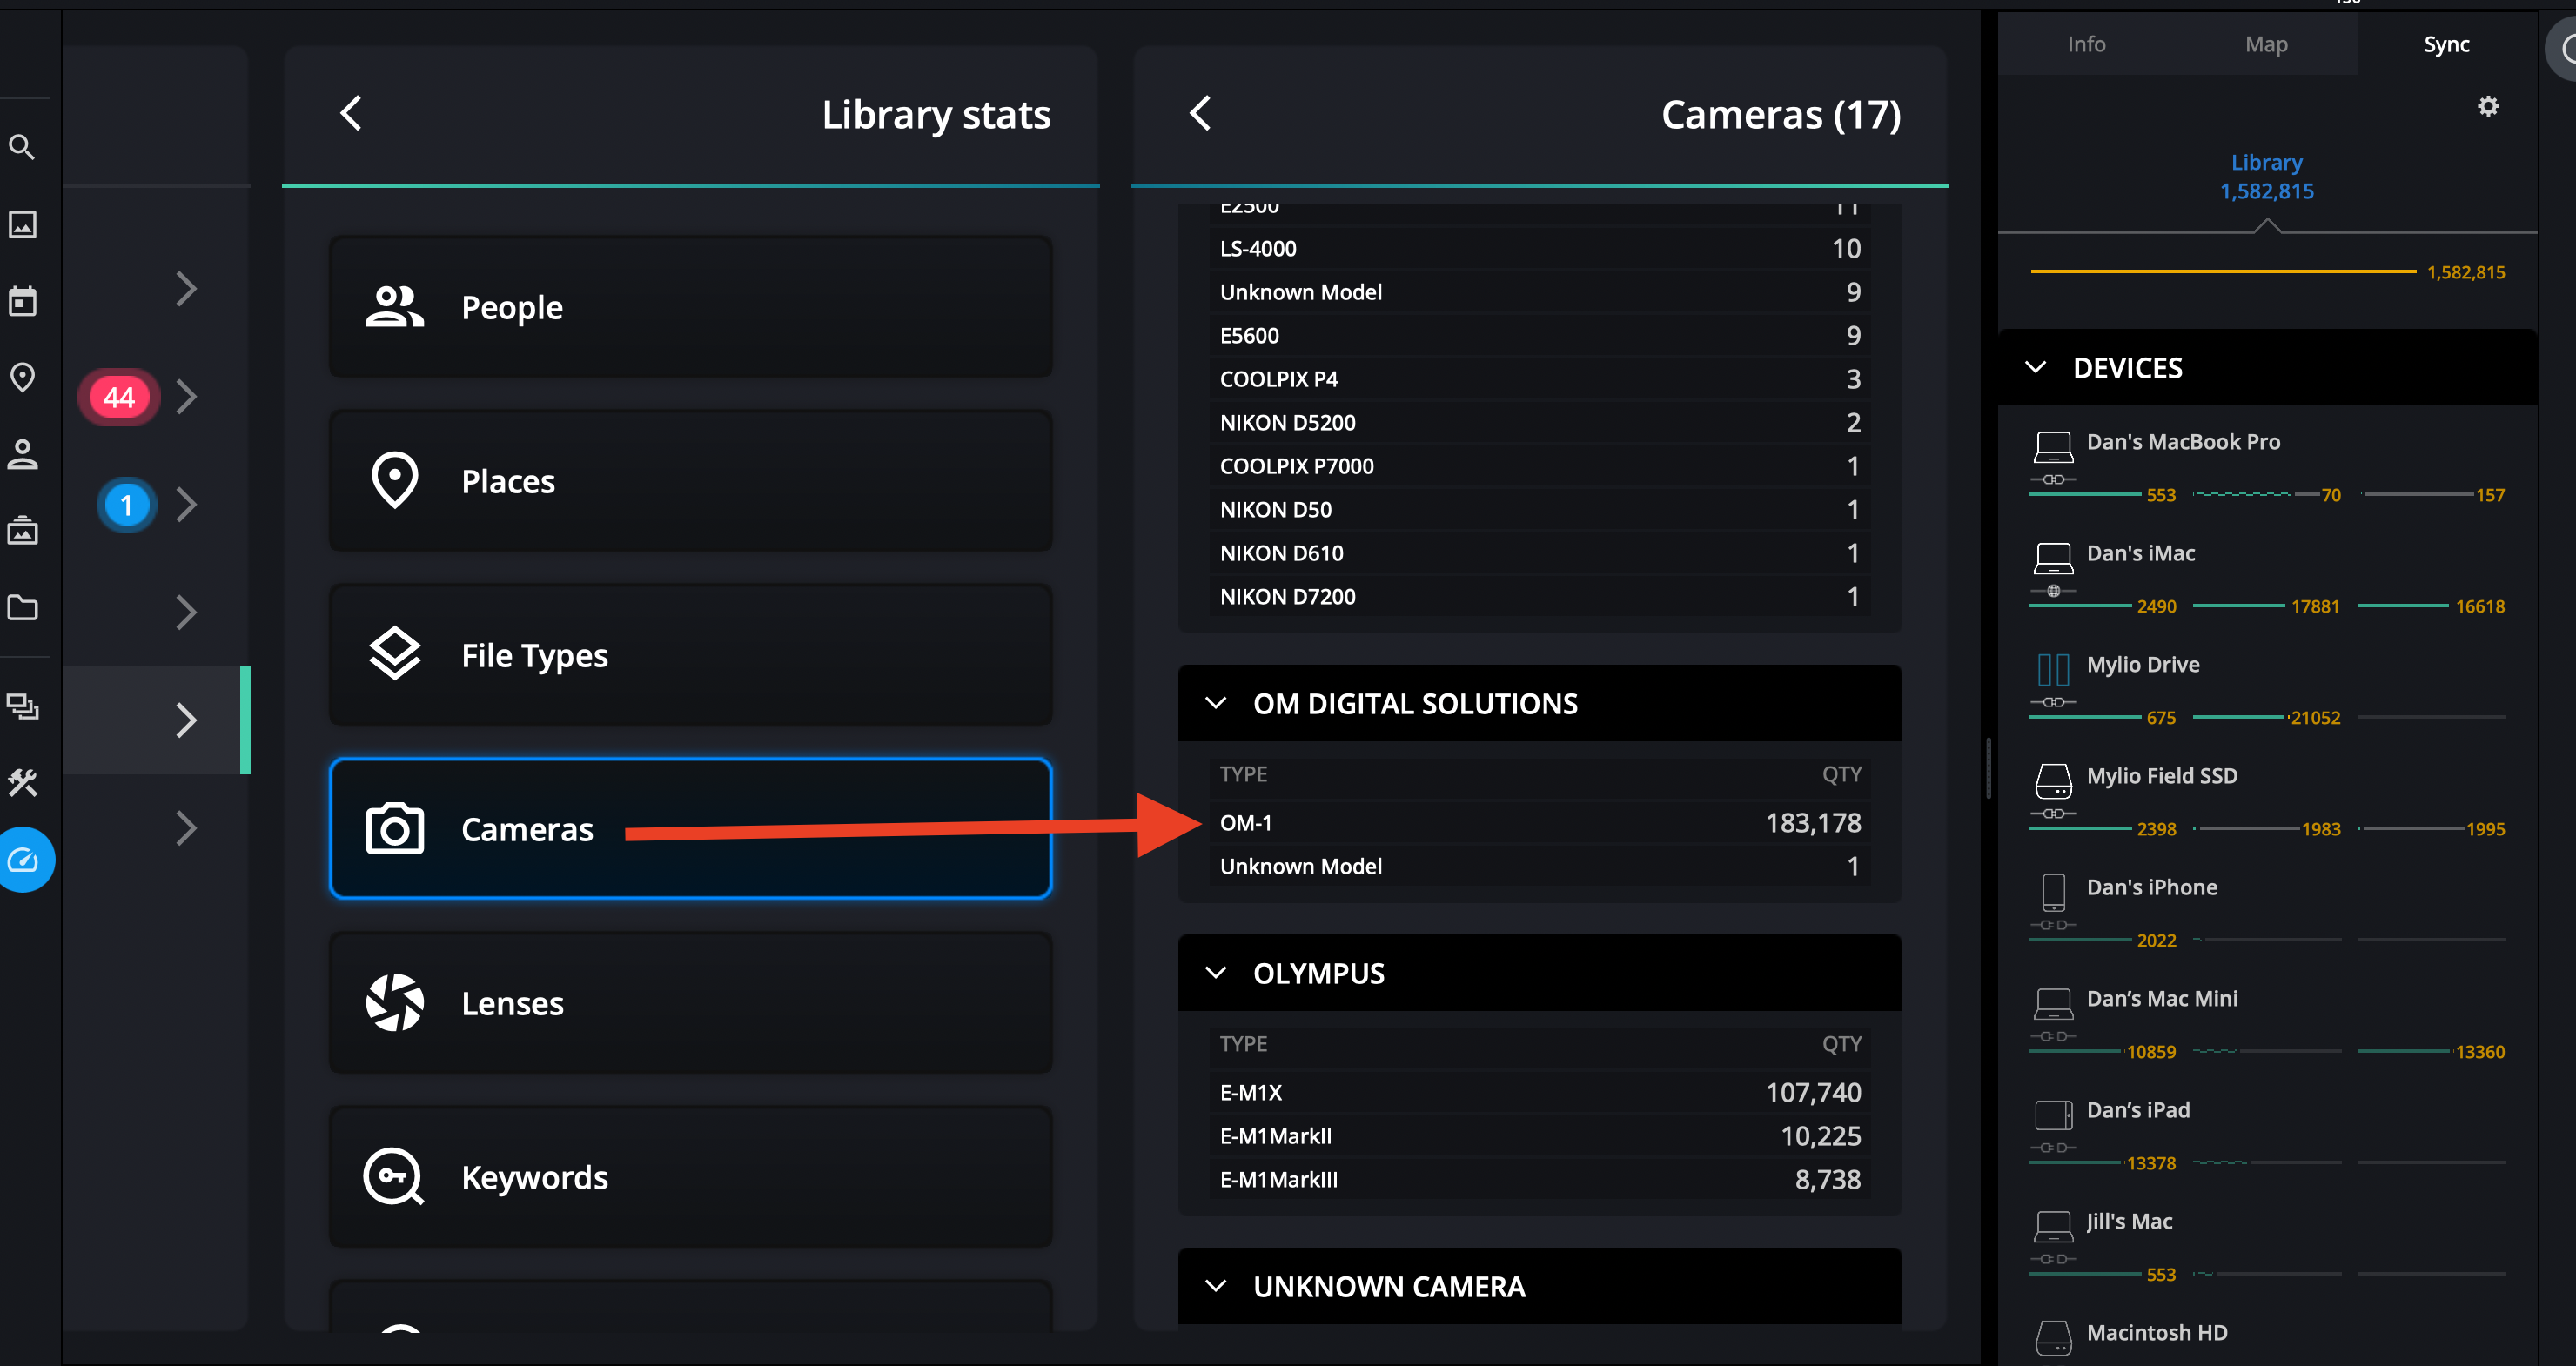Go back from Cameras (17) panel
2576x1366 pixels.
click(1200, 113)
